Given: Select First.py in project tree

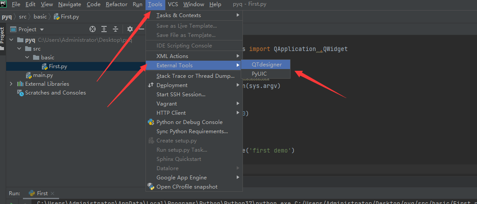Looking at the screenshot, I should coord(76,66).
